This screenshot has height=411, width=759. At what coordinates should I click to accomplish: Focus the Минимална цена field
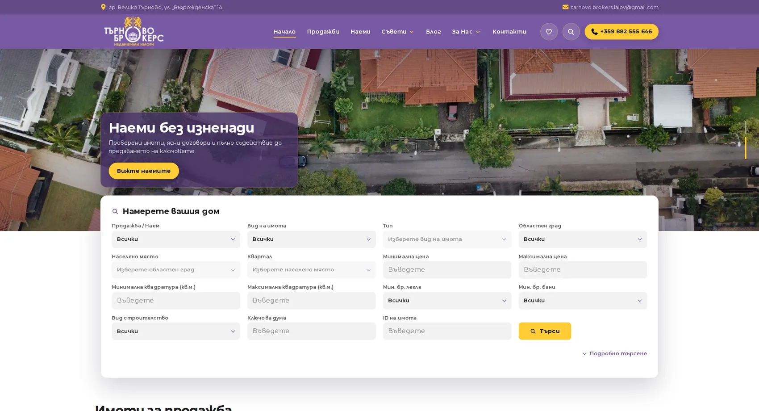click(x=446, y=270)
